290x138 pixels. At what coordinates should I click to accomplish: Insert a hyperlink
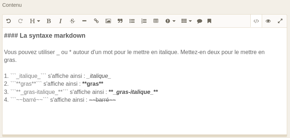pos(96,21)
